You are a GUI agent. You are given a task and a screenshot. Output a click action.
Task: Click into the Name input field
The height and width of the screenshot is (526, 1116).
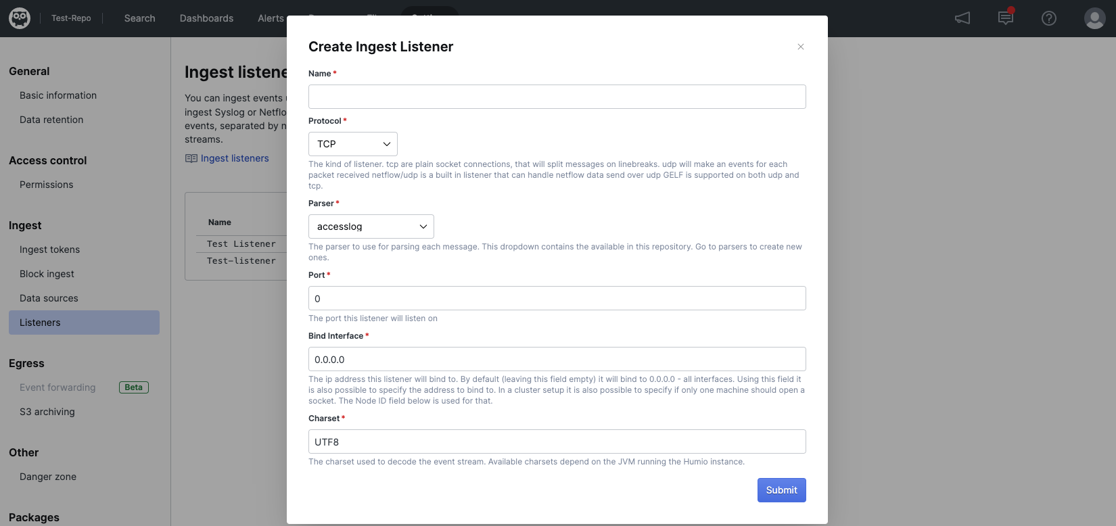tap(557, 97)
